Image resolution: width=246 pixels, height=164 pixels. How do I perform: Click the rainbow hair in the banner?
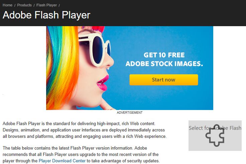tap(63, 68)
